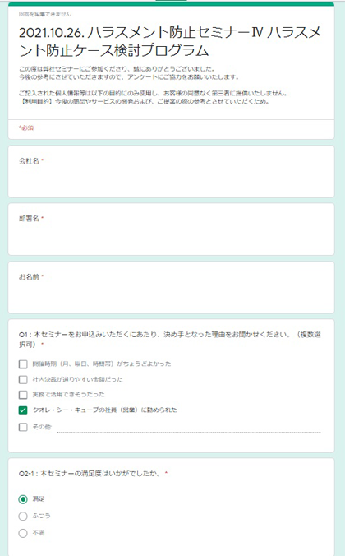Select the 満足 radio button

tap(23, 499)
